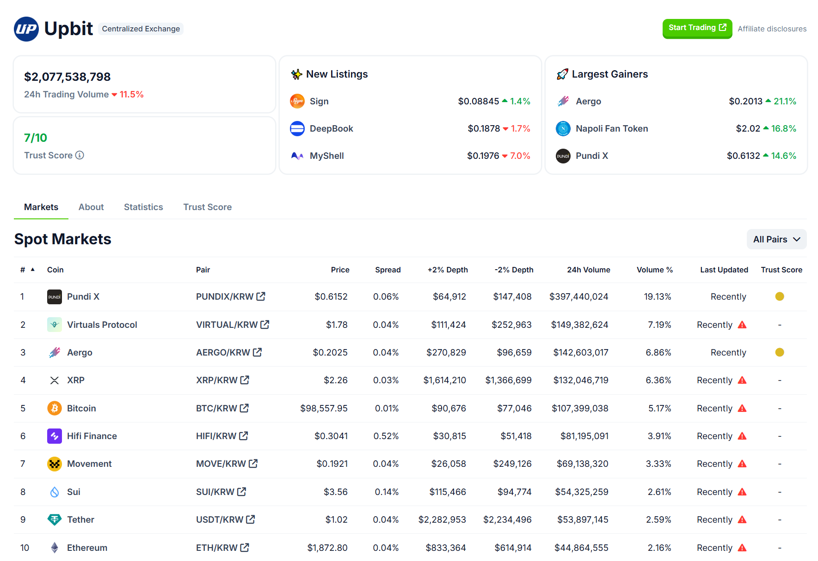
Task: Sort by the Spread column header
Action: (387, 270)
